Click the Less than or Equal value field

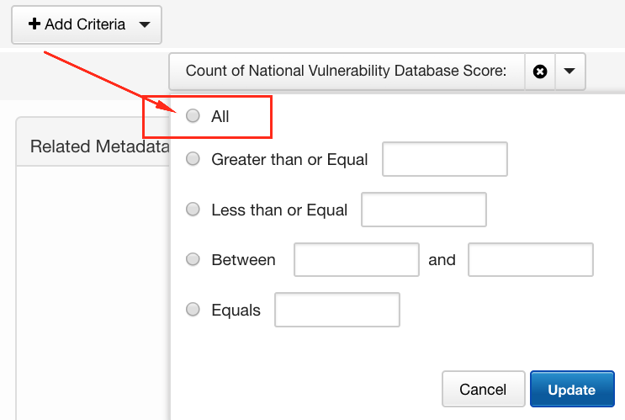424,210
